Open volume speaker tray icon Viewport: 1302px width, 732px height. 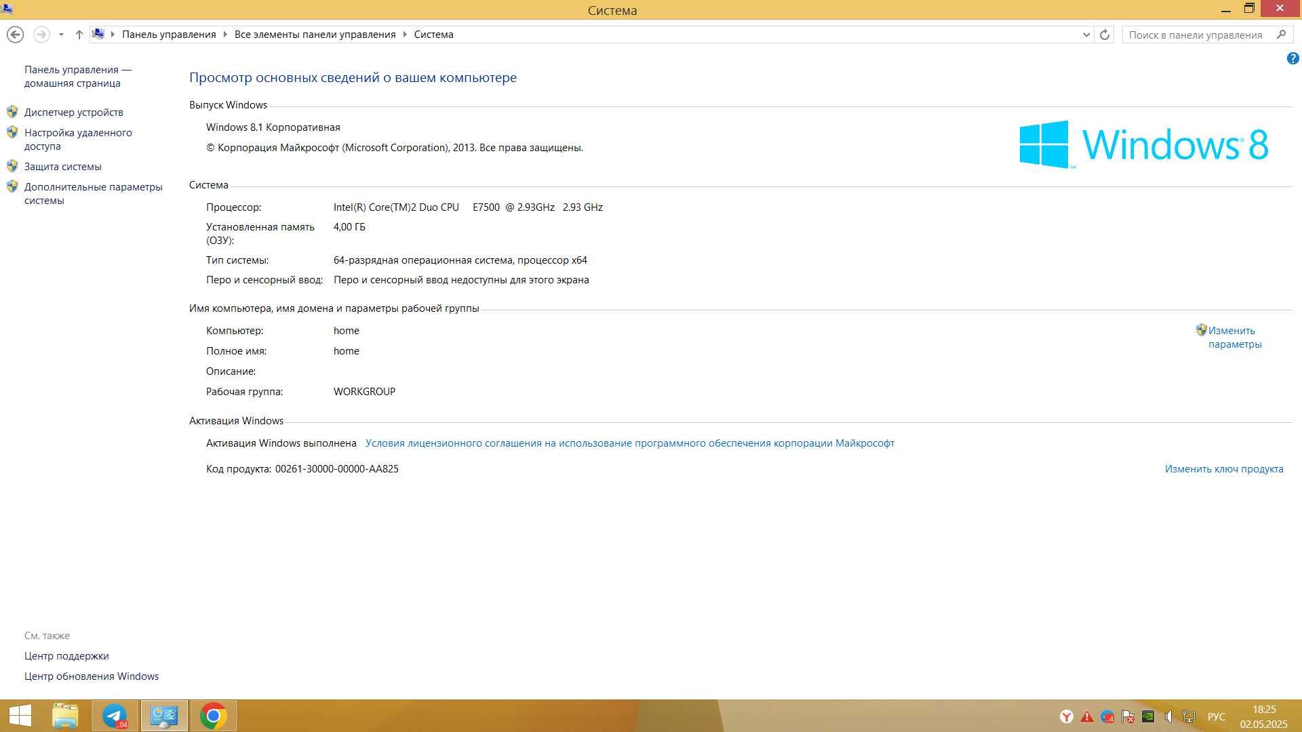click(x=1168, y=716)
